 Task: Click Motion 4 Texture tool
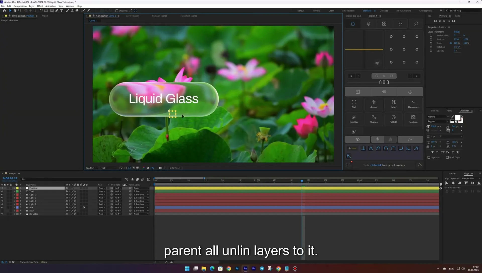point(413,119)
